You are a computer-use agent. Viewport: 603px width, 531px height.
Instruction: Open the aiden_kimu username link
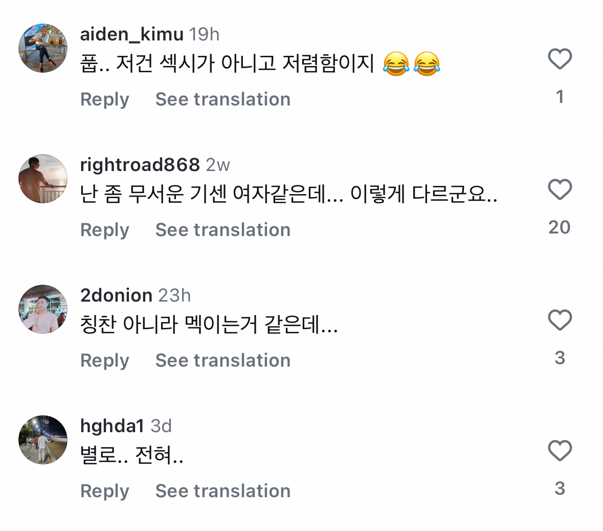click(131, 34)
